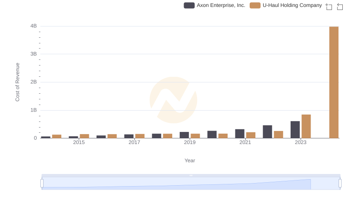Click the Axon bar for 2022
This screenshot has height=200, width=348.
pyautogui.click(x=268, y=131)
